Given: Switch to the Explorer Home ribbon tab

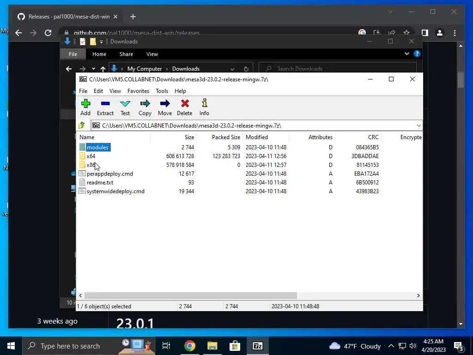Looking at the screenshot, I should 99,54.
